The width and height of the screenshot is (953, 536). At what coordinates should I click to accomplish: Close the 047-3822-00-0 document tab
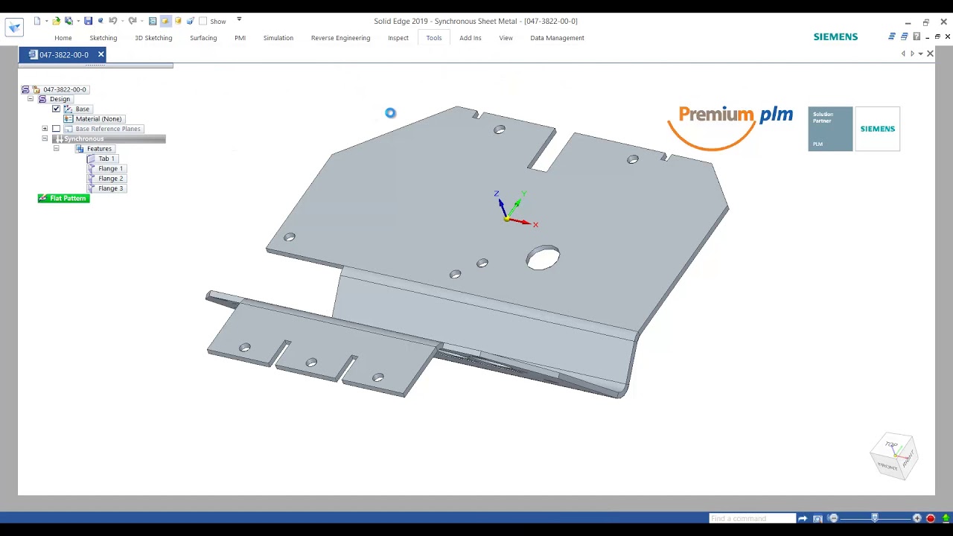pos(101,54)
